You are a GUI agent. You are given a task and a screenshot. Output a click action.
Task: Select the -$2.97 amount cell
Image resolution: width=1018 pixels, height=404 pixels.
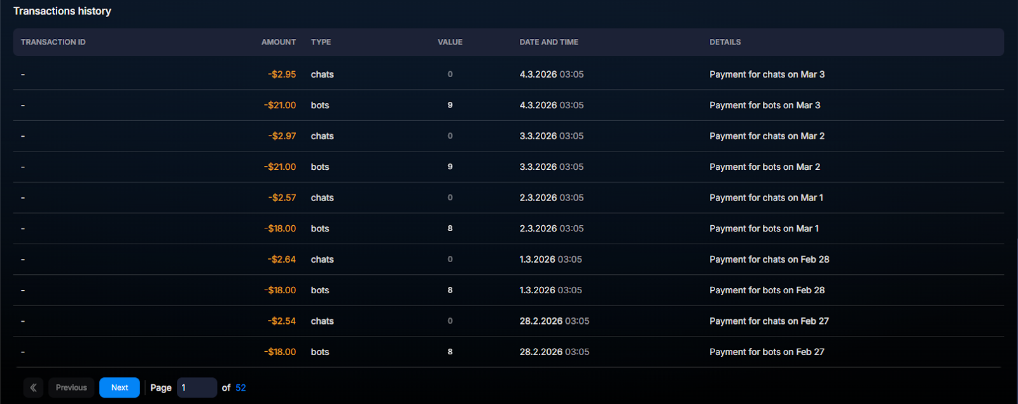click(x=282, y=136)
